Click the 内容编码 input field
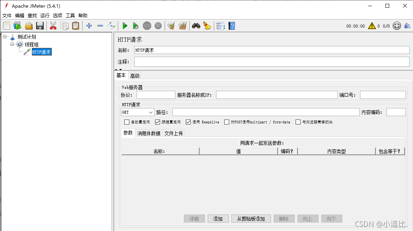This screenshot has width=413, height=231. [396, 112]
